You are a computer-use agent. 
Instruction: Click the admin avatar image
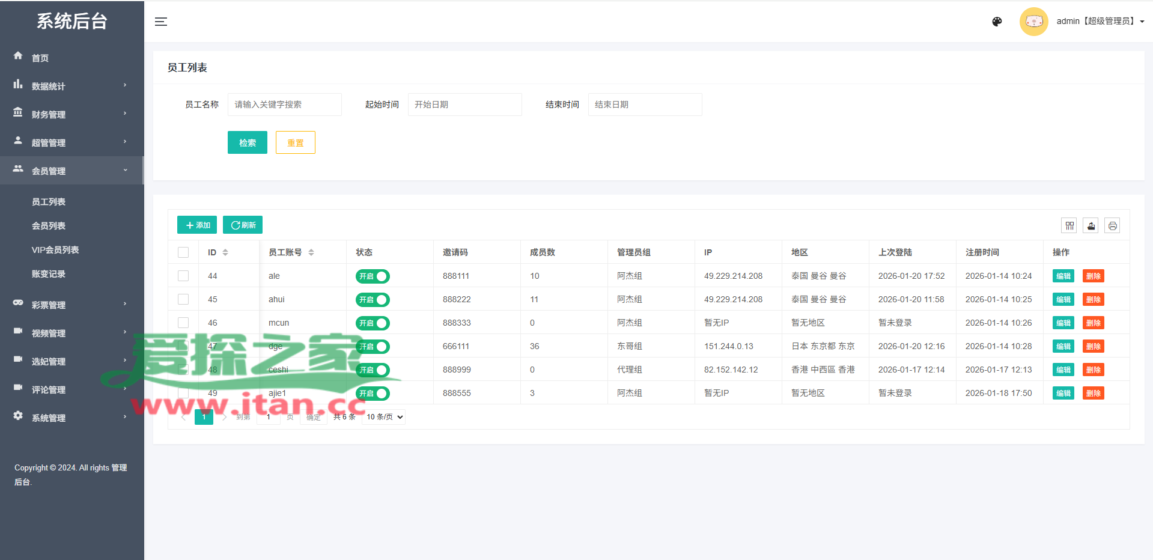[x=1033, y=22]
